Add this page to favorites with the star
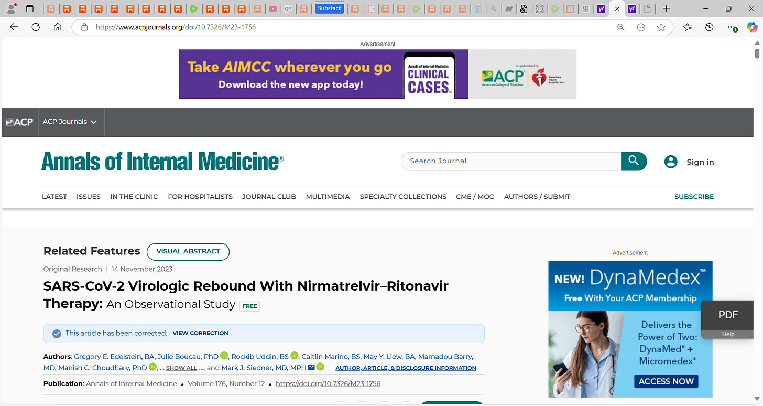This screenshot has width=763, height=406. pos(661,27)
